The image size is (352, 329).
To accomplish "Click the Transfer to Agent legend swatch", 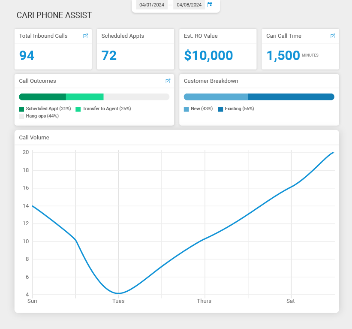I will coord(78,109).
